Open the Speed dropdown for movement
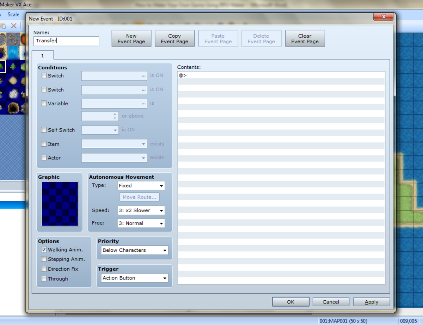Screen dimensions: 423x325 coord(141,210)
